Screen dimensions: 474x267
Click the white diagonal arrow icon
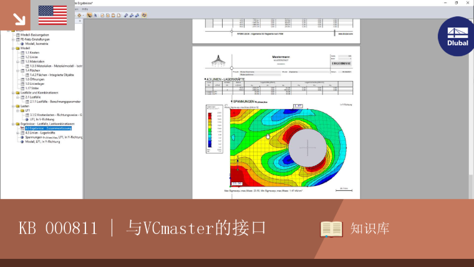click(19, 19)
